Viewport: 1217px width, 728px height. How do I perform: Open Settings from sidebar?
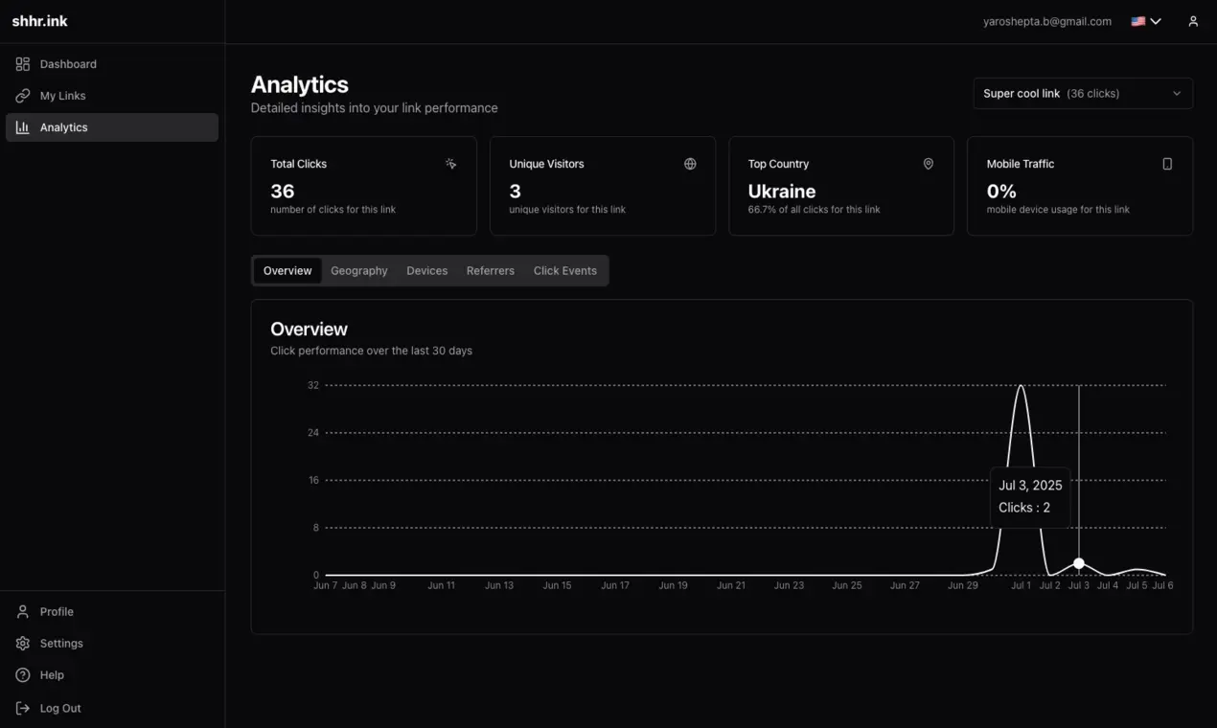point(112,643)
